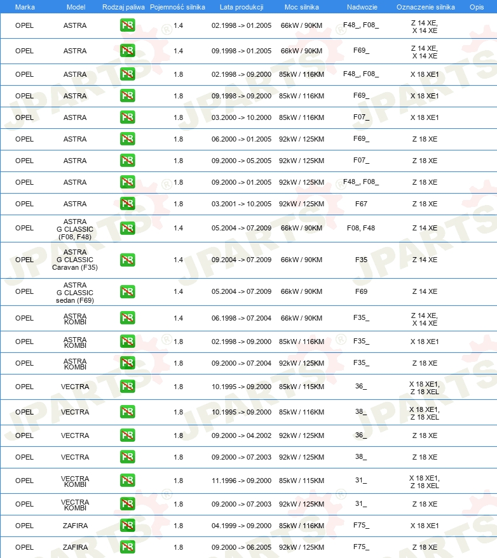Click the fuel icon for ASTRA G CLASSIC sedan (F69)
This screenshot has width=497, height=558.
coord(128,291)
